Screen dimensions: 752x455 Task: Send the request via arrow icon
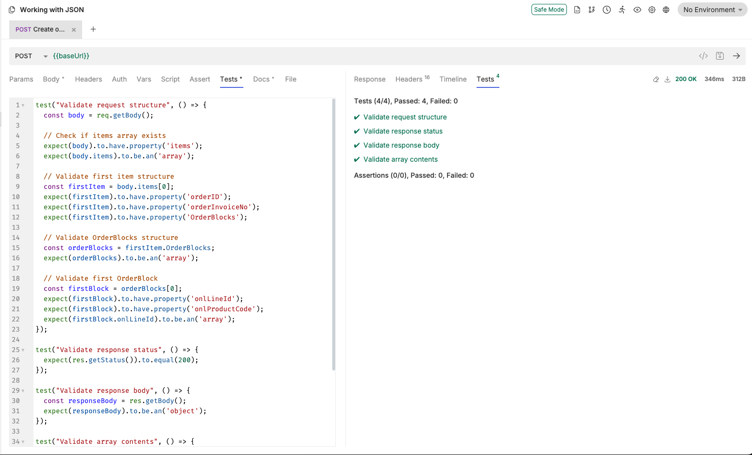click(x=736, y=56)
